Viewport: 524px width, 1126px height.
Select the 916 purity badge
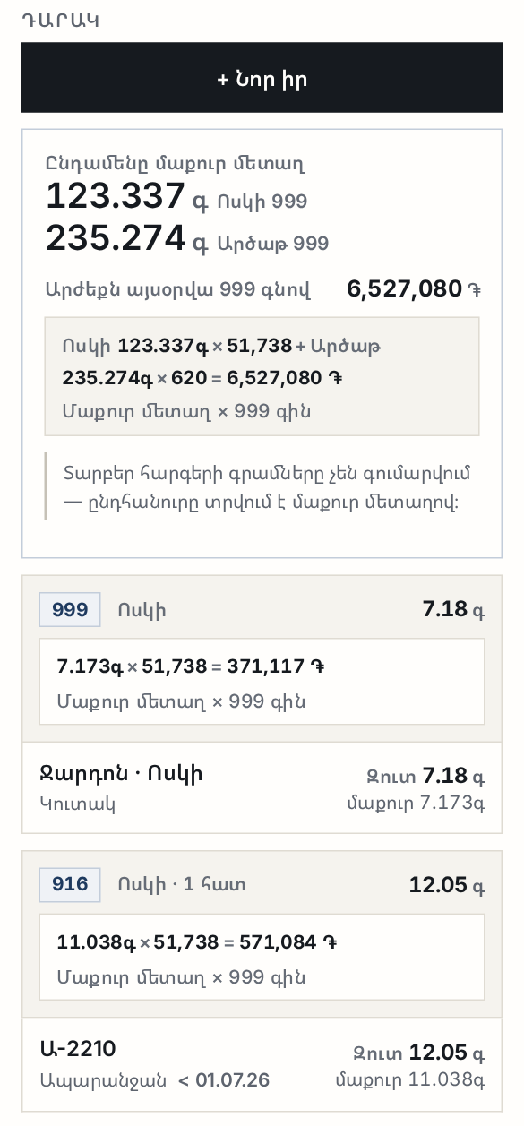tap(70, 885)
